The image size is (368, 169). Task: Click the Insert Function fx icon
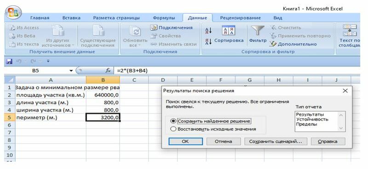pos(108,71)
